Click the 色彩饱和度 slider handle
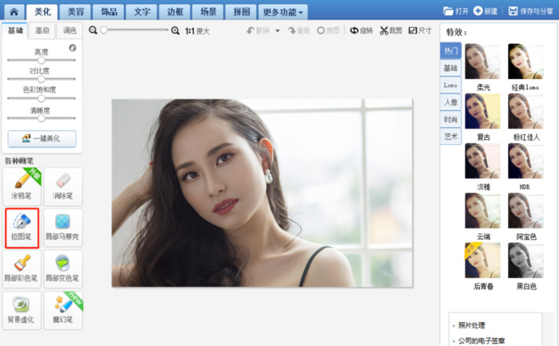Screen dimensions: 559x346 [x=42, y=98]
